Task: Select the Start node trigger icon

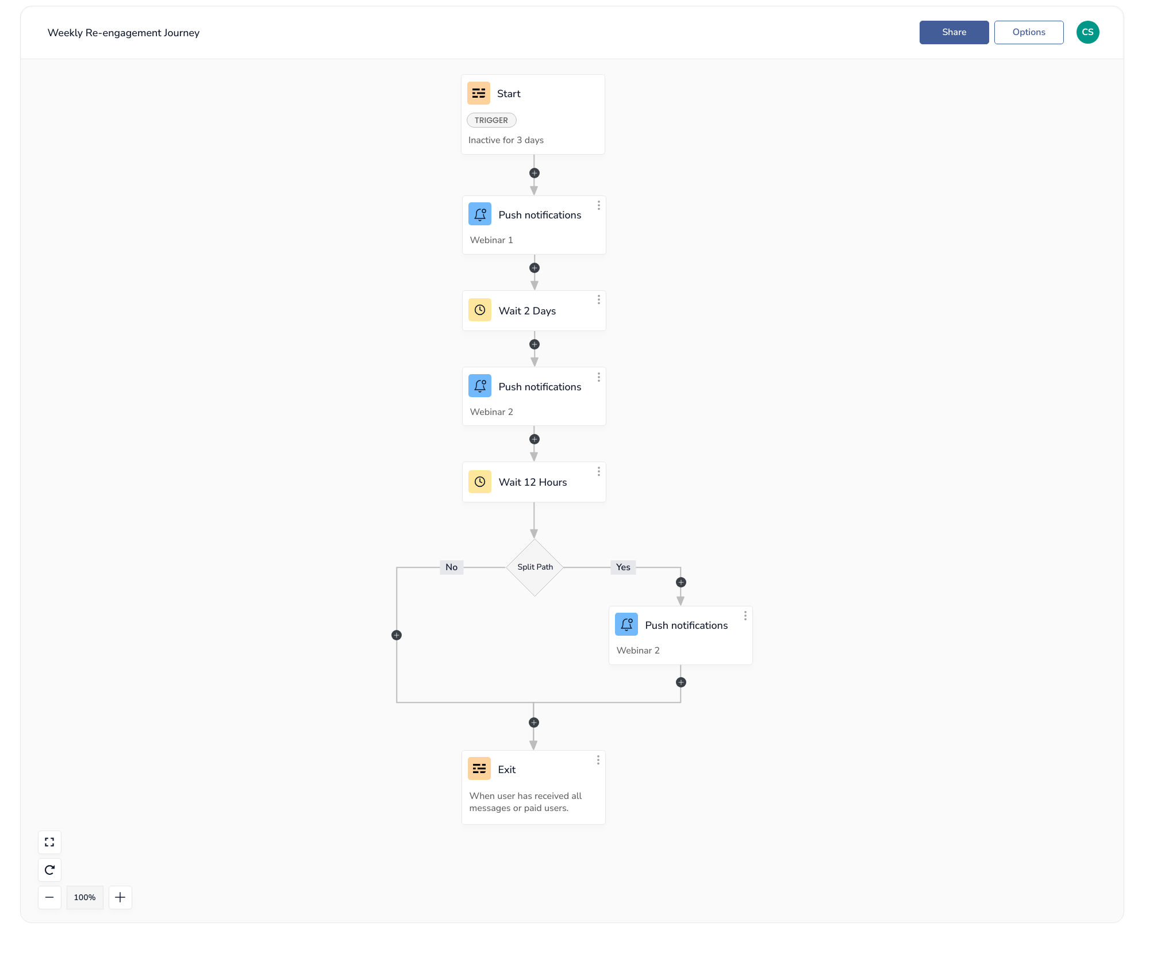Action: (x=479, y=93)
